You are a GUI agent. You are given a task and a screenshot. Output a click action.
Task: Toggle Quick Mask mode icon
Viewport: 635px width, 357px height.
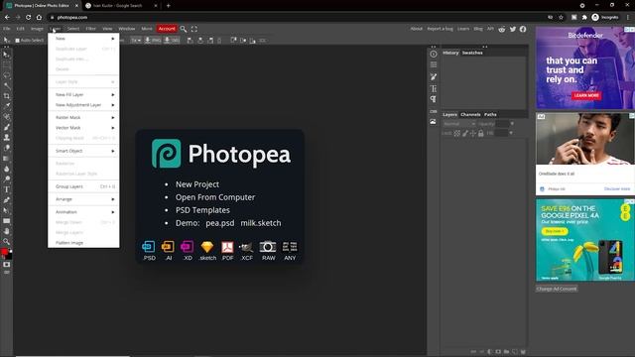click(x=7, y=265)
